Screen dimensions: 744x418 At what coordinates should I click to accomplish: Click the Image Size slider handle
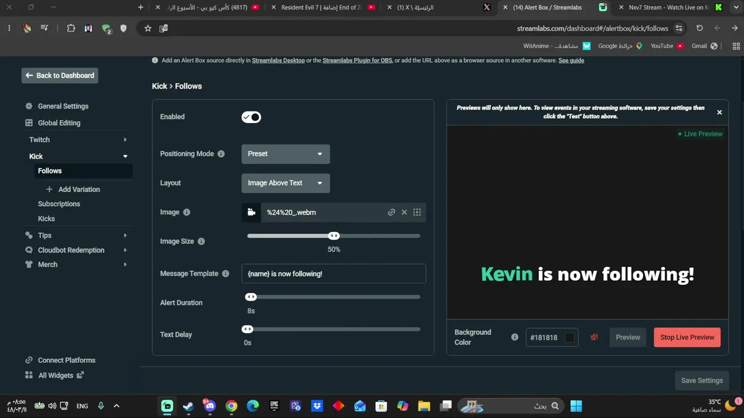334,236
